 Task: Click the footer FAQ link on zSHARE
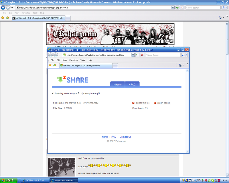(x=114, y=137)
